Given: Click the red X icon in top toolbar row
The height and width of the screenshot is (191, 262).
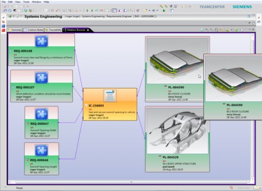Looking at the screenshot, I should [x=5, y=6].
